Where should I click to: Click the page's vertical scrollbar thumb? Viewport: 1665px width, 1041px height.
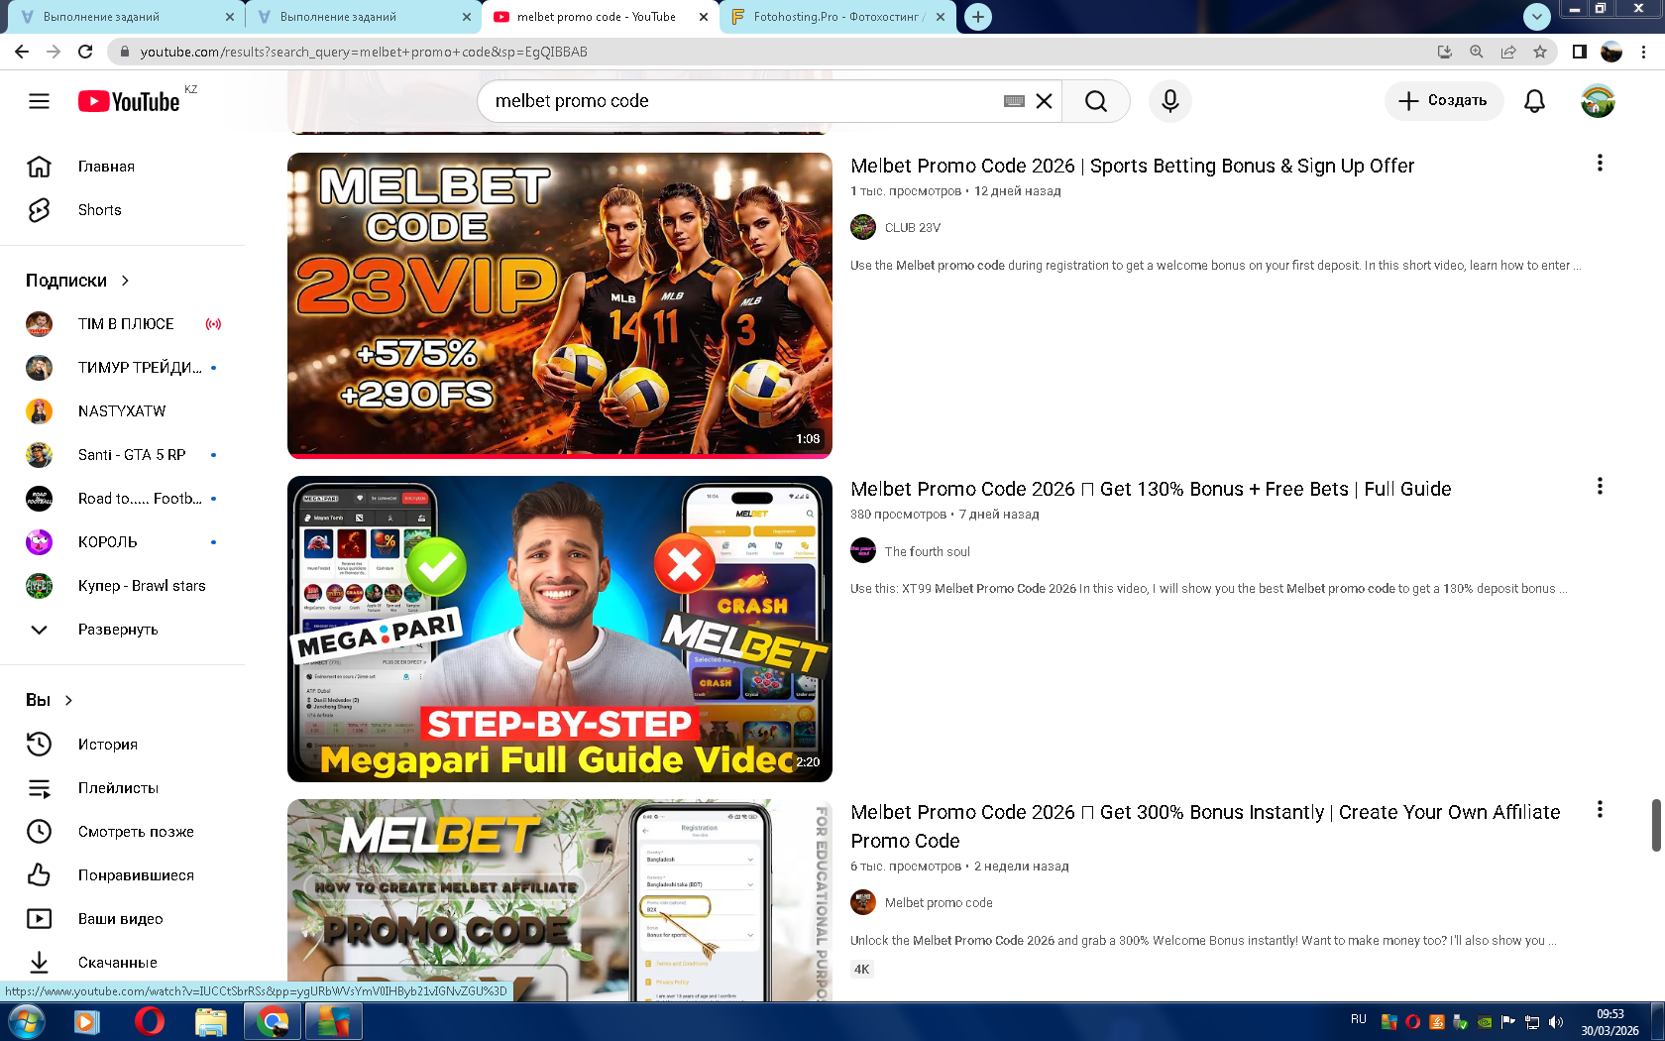click(1656, 825)
